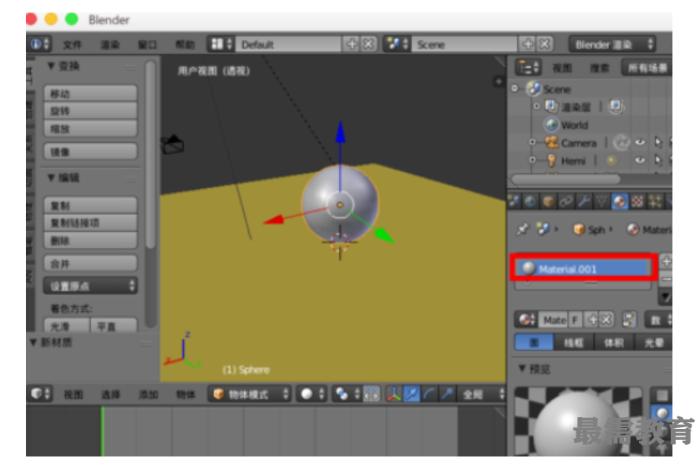Click the Modifiers wrench icon
This screenshot has height=464, width=700.
pyautogui.click(x=584, y=201)
